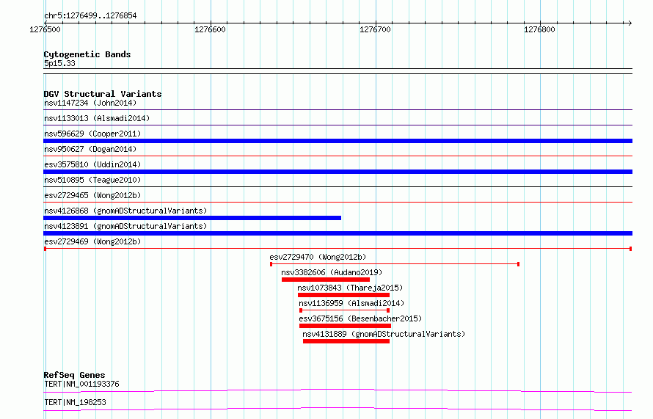Click the chr5:1276499..1276854 region label
This screenshot has height=419, width=653.
[x=90, y=16]
